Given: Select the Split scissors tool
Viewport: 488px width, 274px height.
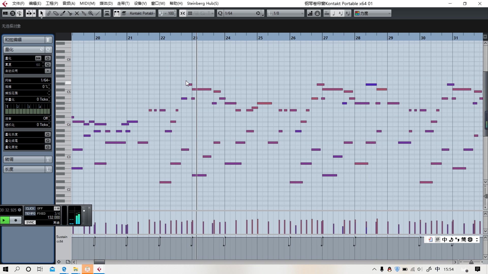Looking at the screenshot, I should tap(70, 13).
